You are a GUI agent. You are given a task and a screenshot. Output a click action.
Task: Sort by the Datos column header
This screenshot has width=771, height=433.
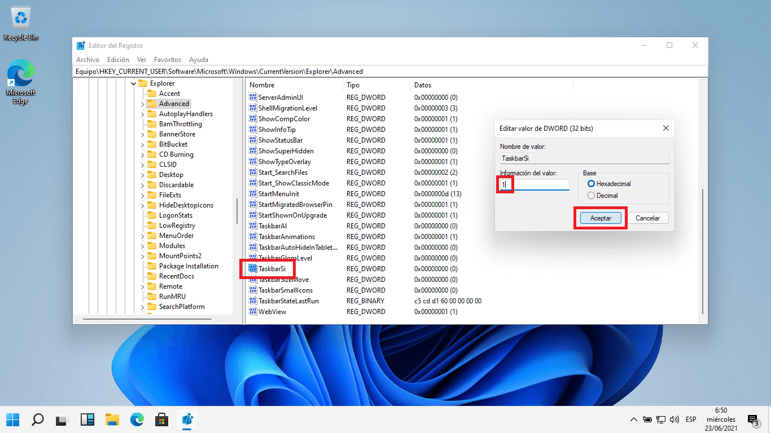[x=492, y=85]
